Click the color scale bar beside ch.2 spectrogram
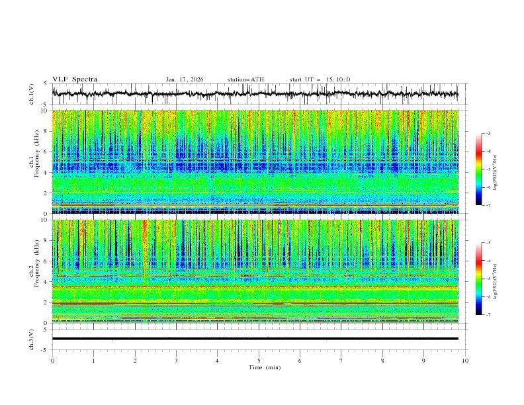This screenshot has height=405, width=524. (478, 279)
